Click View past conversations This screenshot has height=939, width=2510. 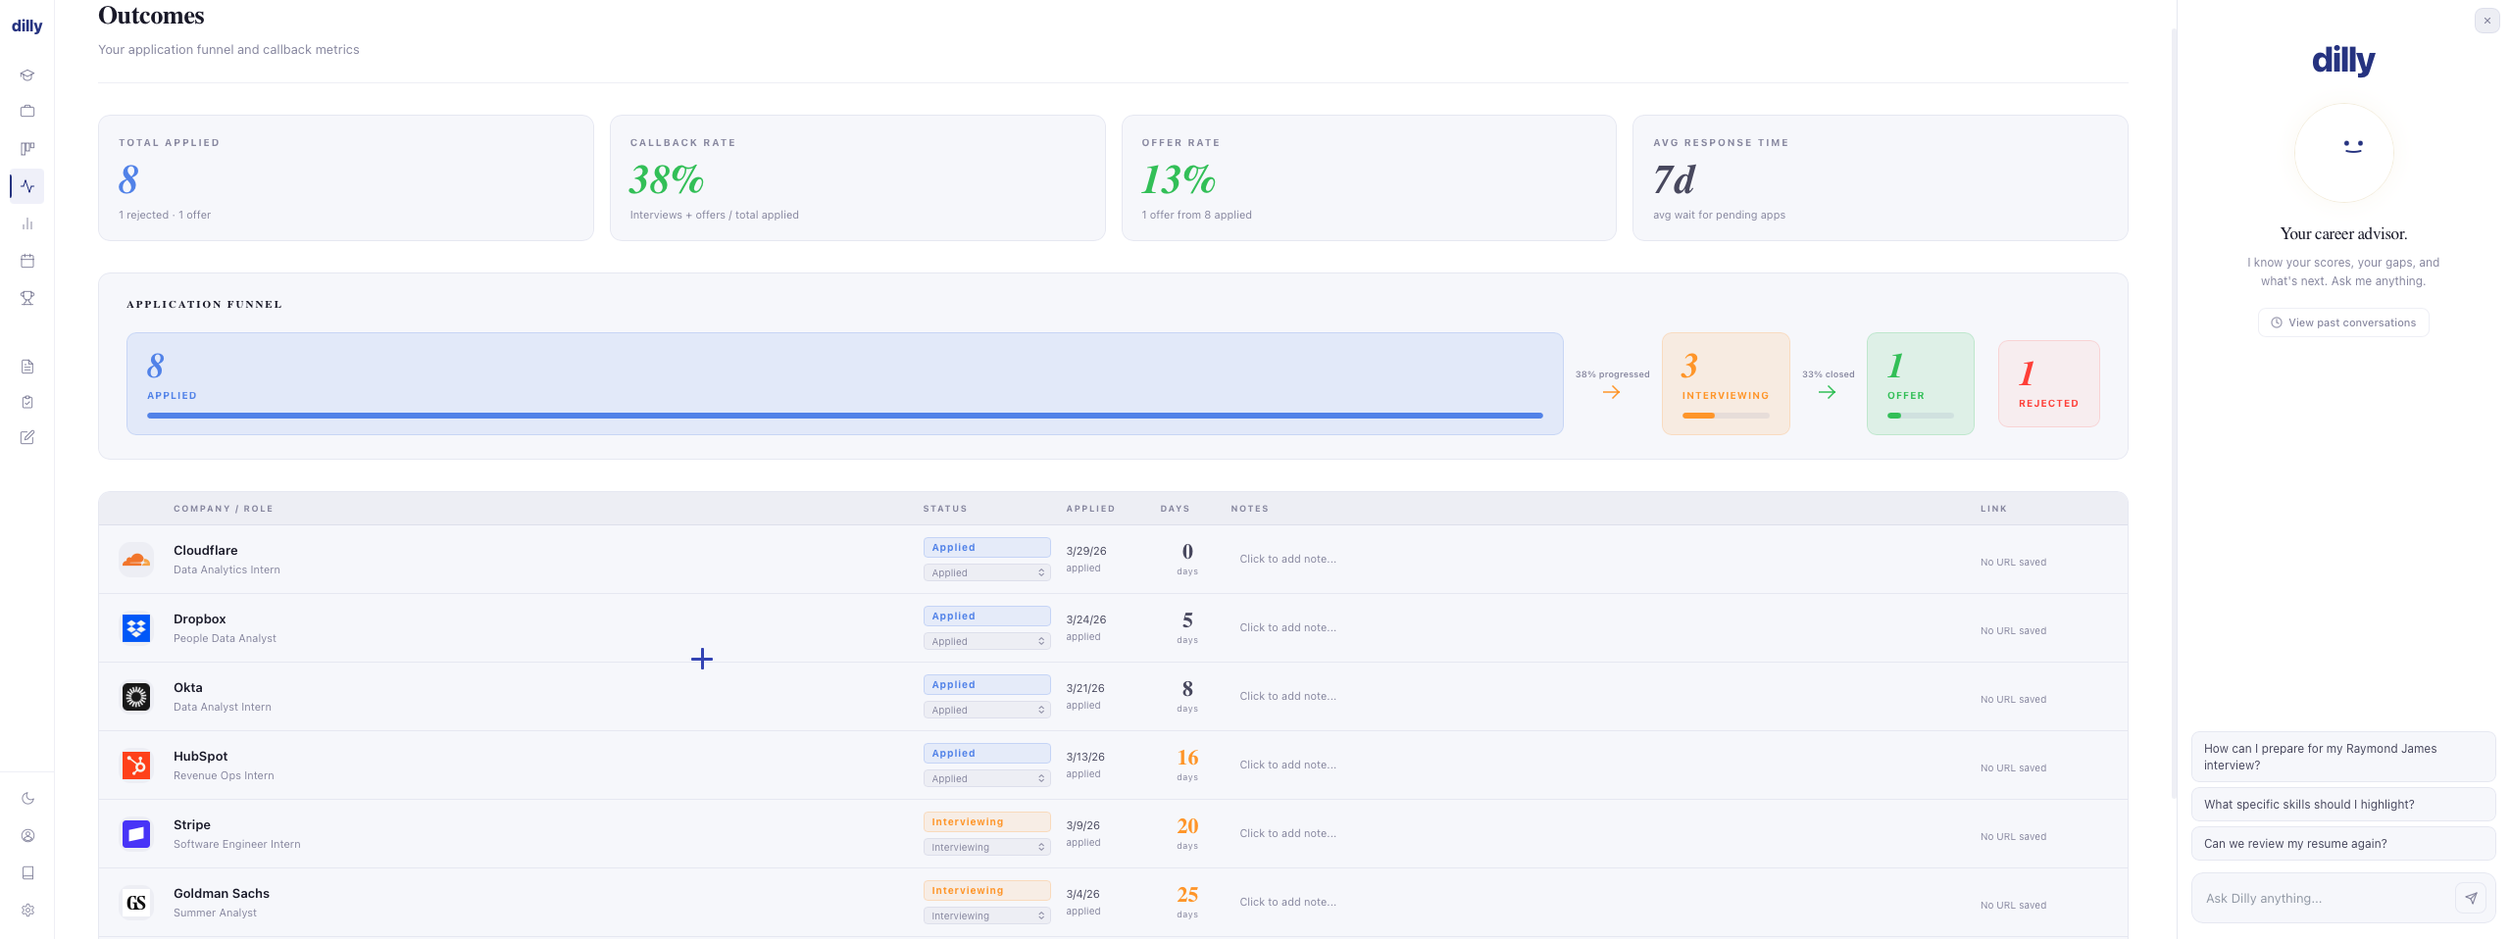[x=2343, y=321]
